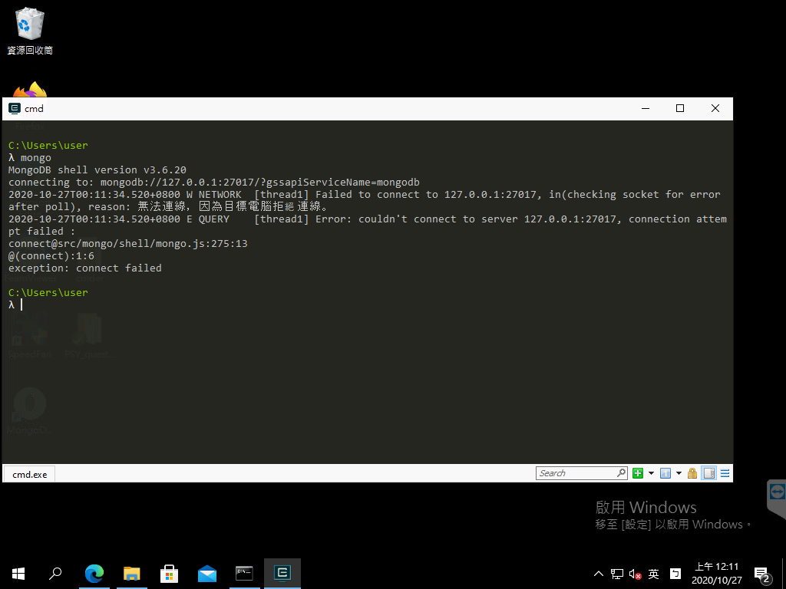
Task: Show hidden tray icons chevron
Action: pyautogui.click(x=599, y=574)
